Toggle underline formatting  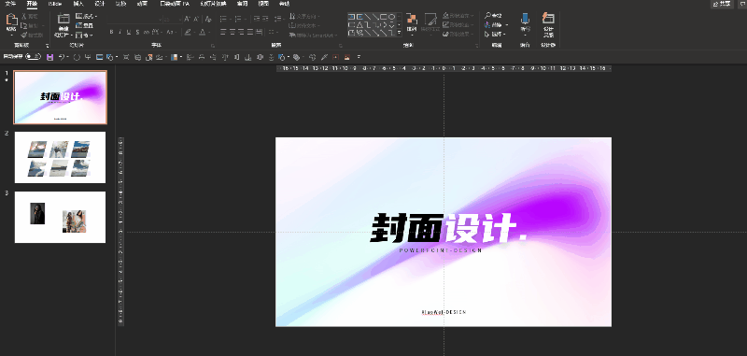[x=129, y=33]
